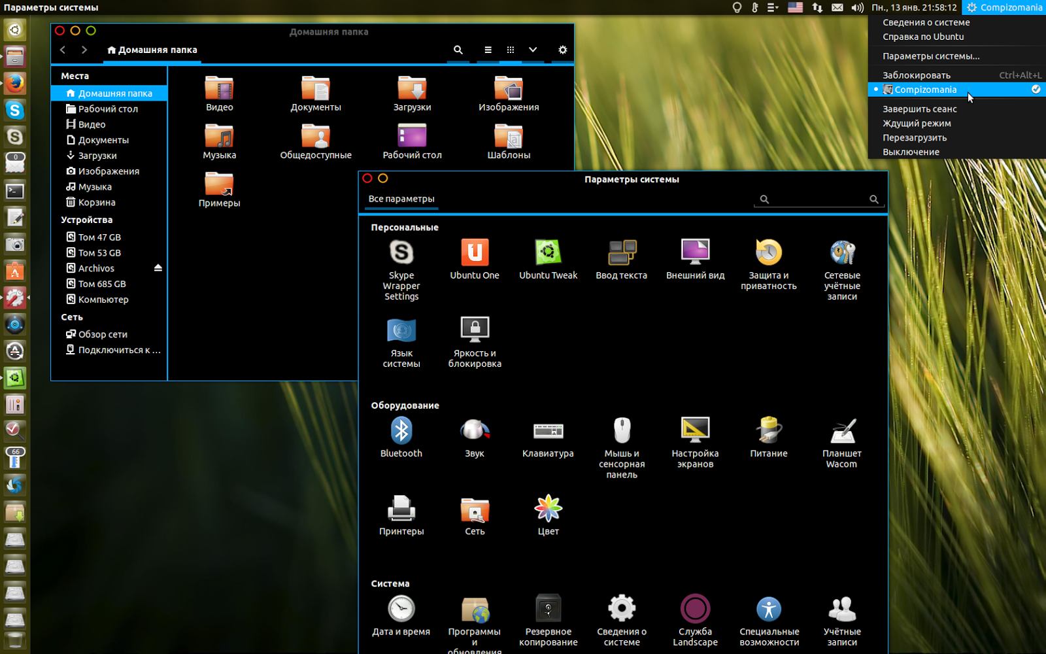The image size is (1046, 654).
Task: Open the Видео folder icon
Action: (219, 94)
